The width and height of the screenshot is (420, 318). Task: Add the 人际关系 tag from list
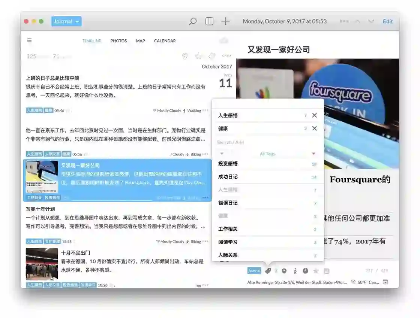268,255
